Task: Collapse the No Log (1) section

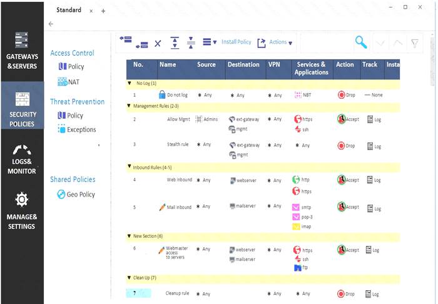Action: point(130,83)
